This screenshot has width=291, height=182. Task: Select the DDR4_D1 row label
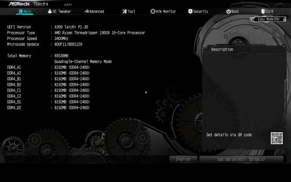coord(14,102)
